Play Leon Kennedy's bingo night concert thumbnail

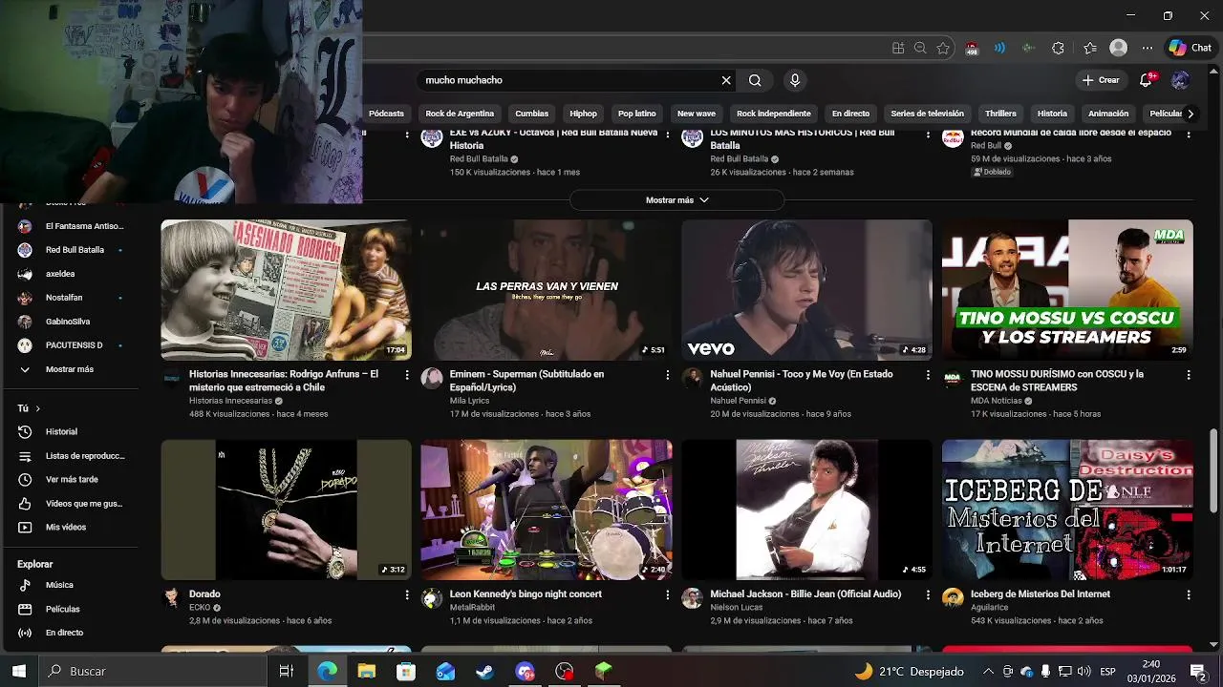tap(547, 510)
